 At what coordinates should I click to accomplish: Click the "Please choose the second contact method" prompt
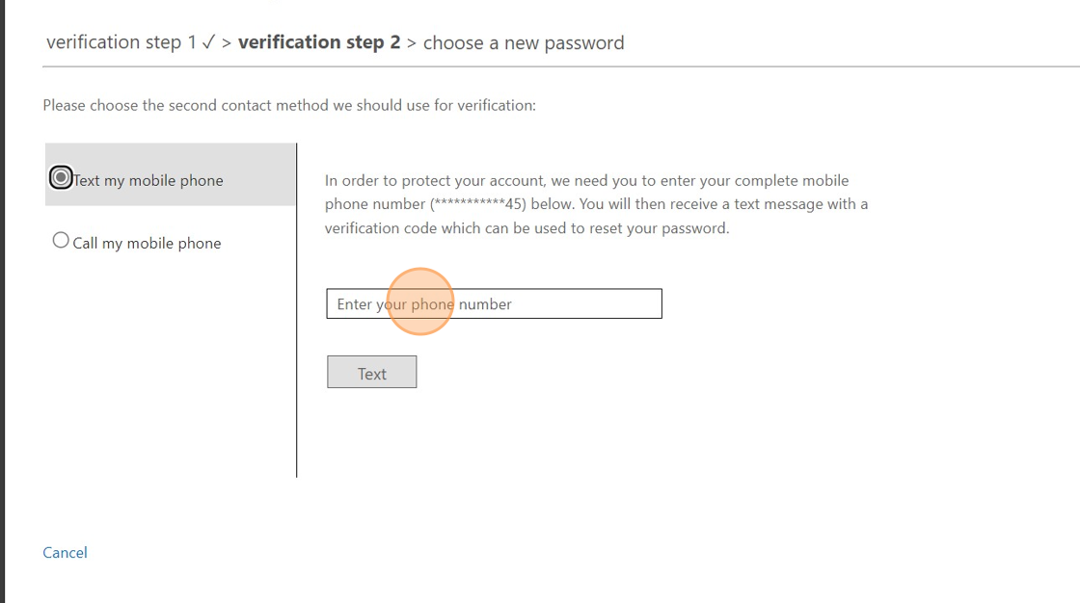click(289, 105)
